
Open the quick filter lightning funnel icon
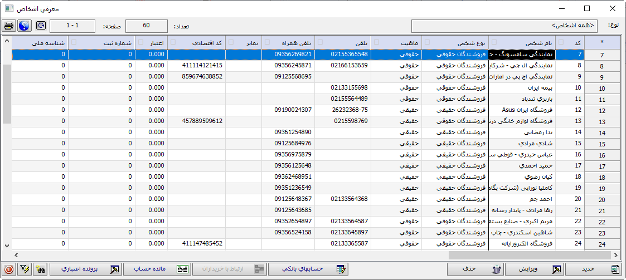pyautogui.click(x=24, y=269)
